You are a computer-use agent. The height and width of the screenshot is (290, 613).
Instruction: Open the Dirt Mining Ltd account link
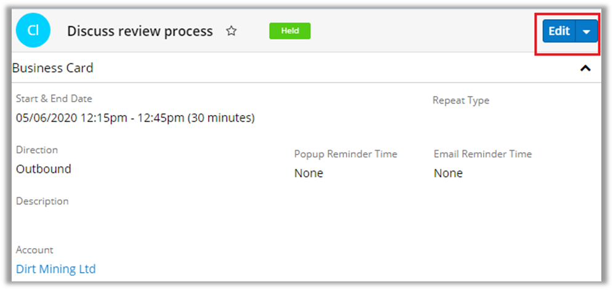56,269
